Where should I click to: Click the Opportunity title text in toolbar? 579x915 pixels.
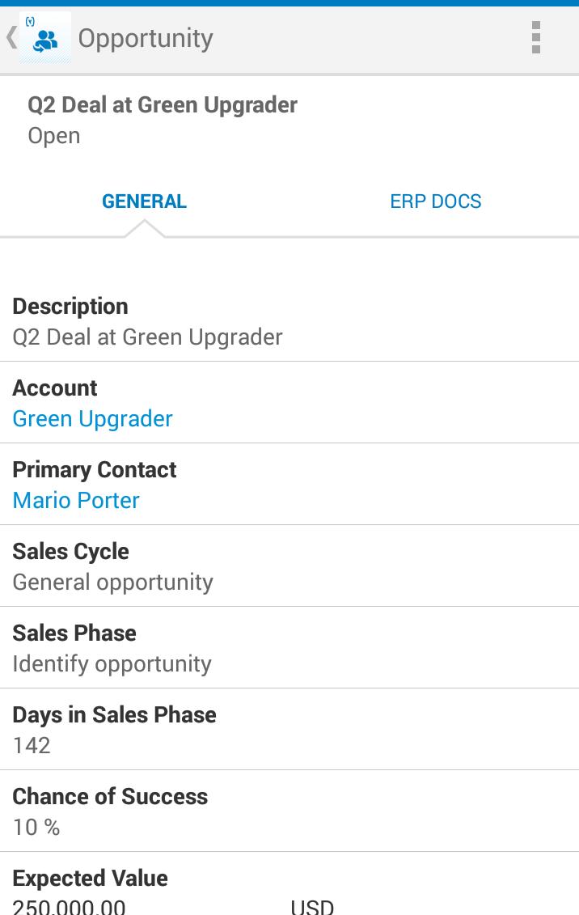coord(144,37)
